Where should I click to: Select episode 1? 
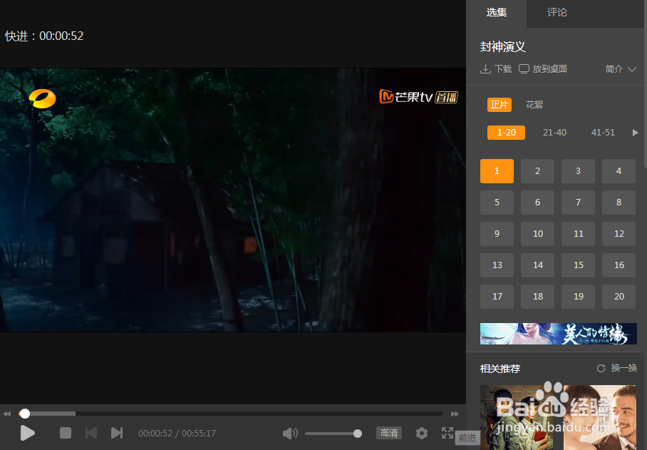(x=497, y=171)
